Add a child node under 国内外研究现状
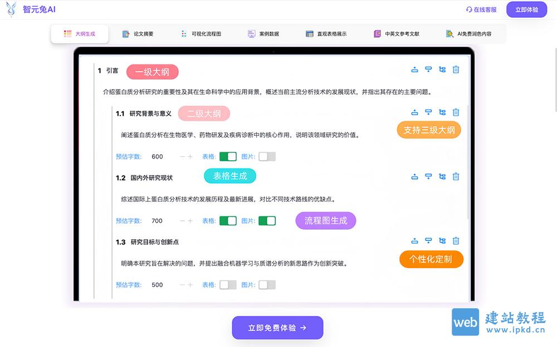557x347 pixels. click(442, 176)
